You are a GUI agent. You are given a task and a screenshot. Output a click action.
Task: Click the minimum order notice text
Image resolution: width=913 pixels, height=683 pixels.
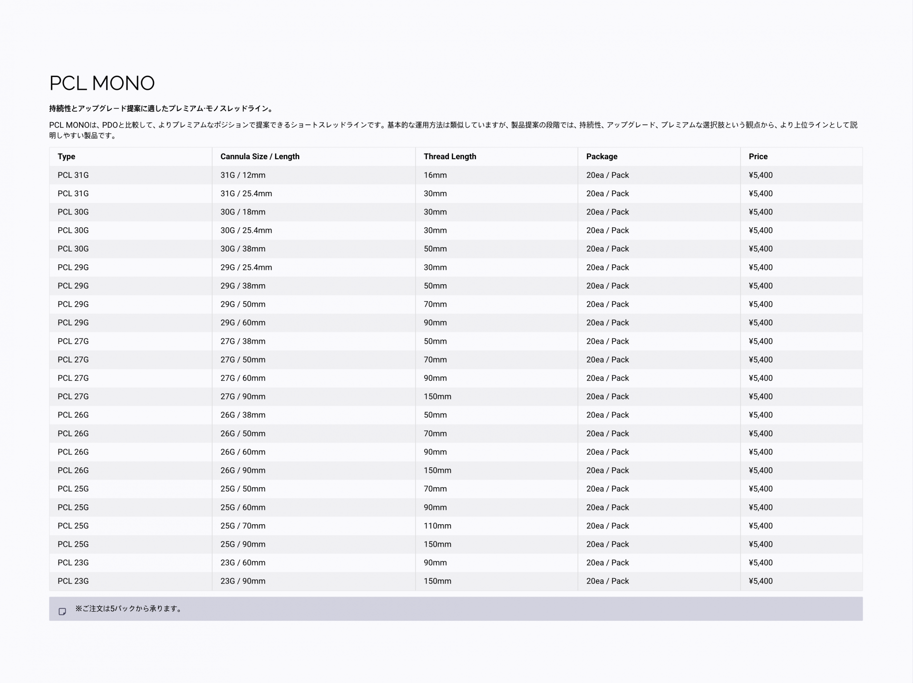click(x=129, y=608)
